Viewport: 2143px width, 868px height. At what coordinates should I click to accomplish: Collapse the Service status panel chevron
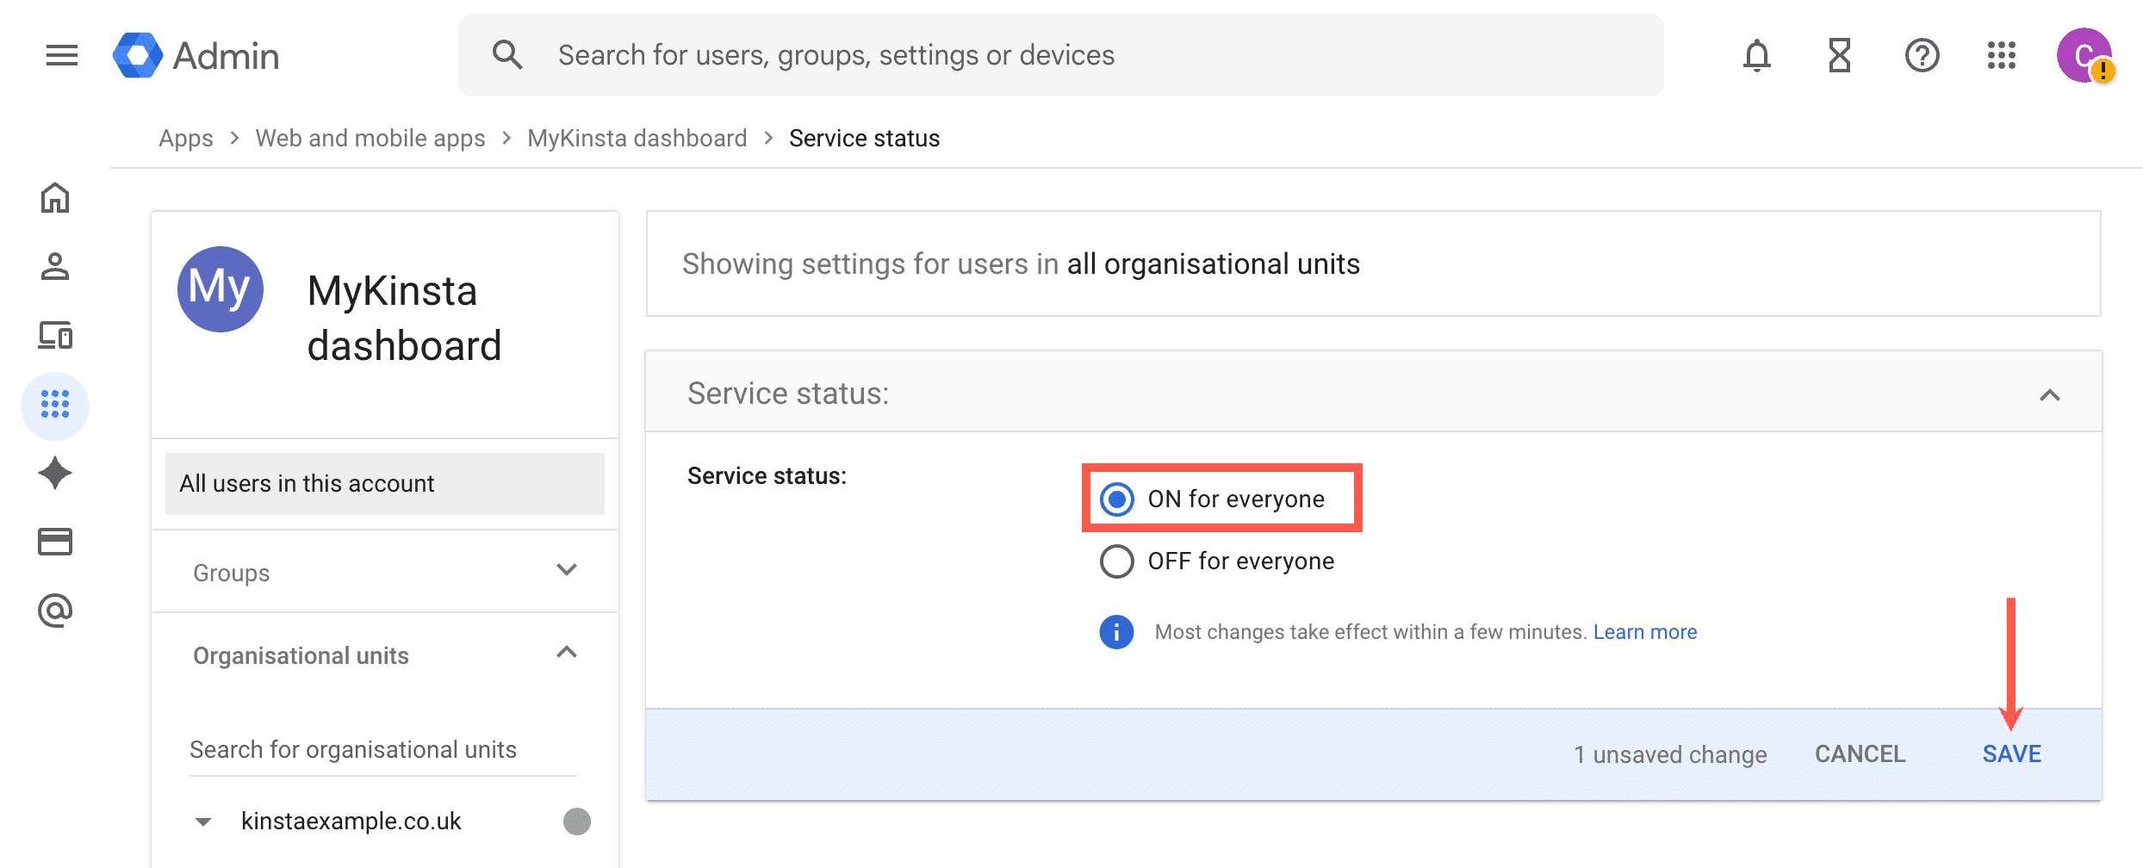click(x=2049, y=395)
